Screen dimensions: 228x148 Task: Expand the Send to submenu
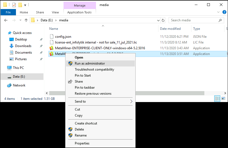(x=100, y=101)
